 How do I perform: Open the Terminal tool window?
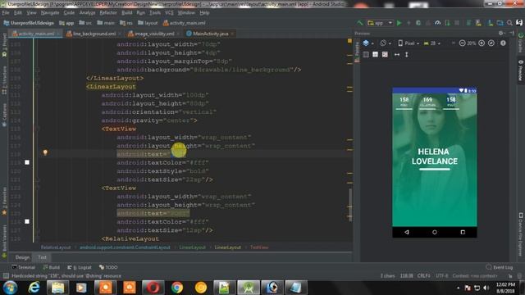tap(24, 267)
